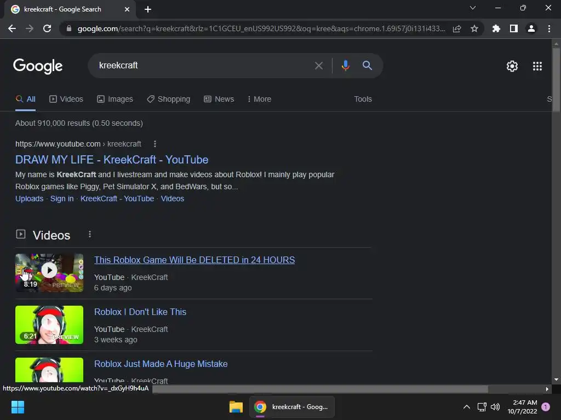Select the All results tab
Image resolution: width=561 pixels, height=420 pixels.
point(25,100)
